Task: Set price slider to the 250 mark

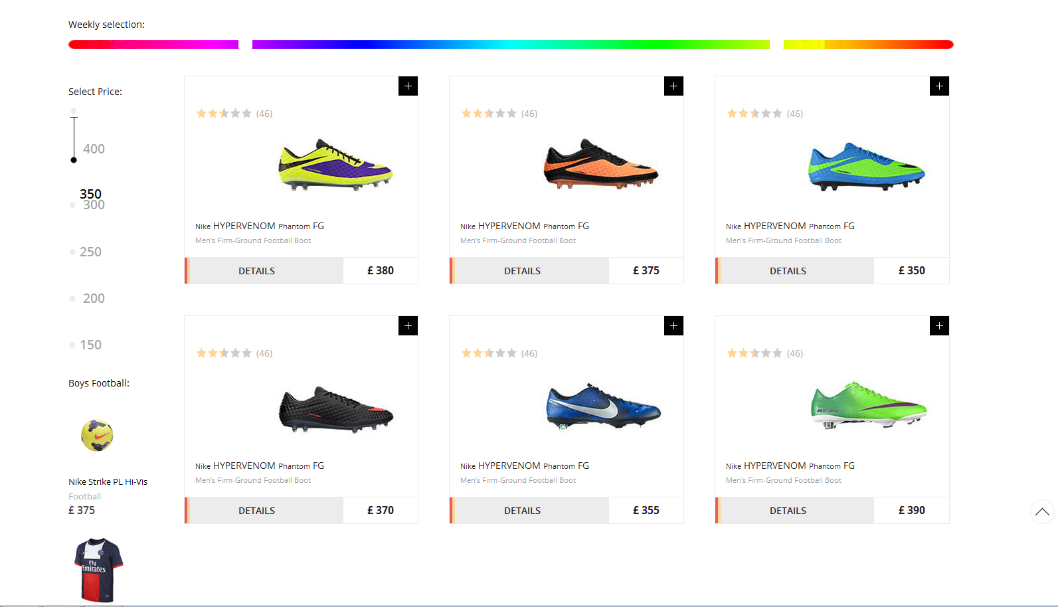Action: tap(72, 252)
